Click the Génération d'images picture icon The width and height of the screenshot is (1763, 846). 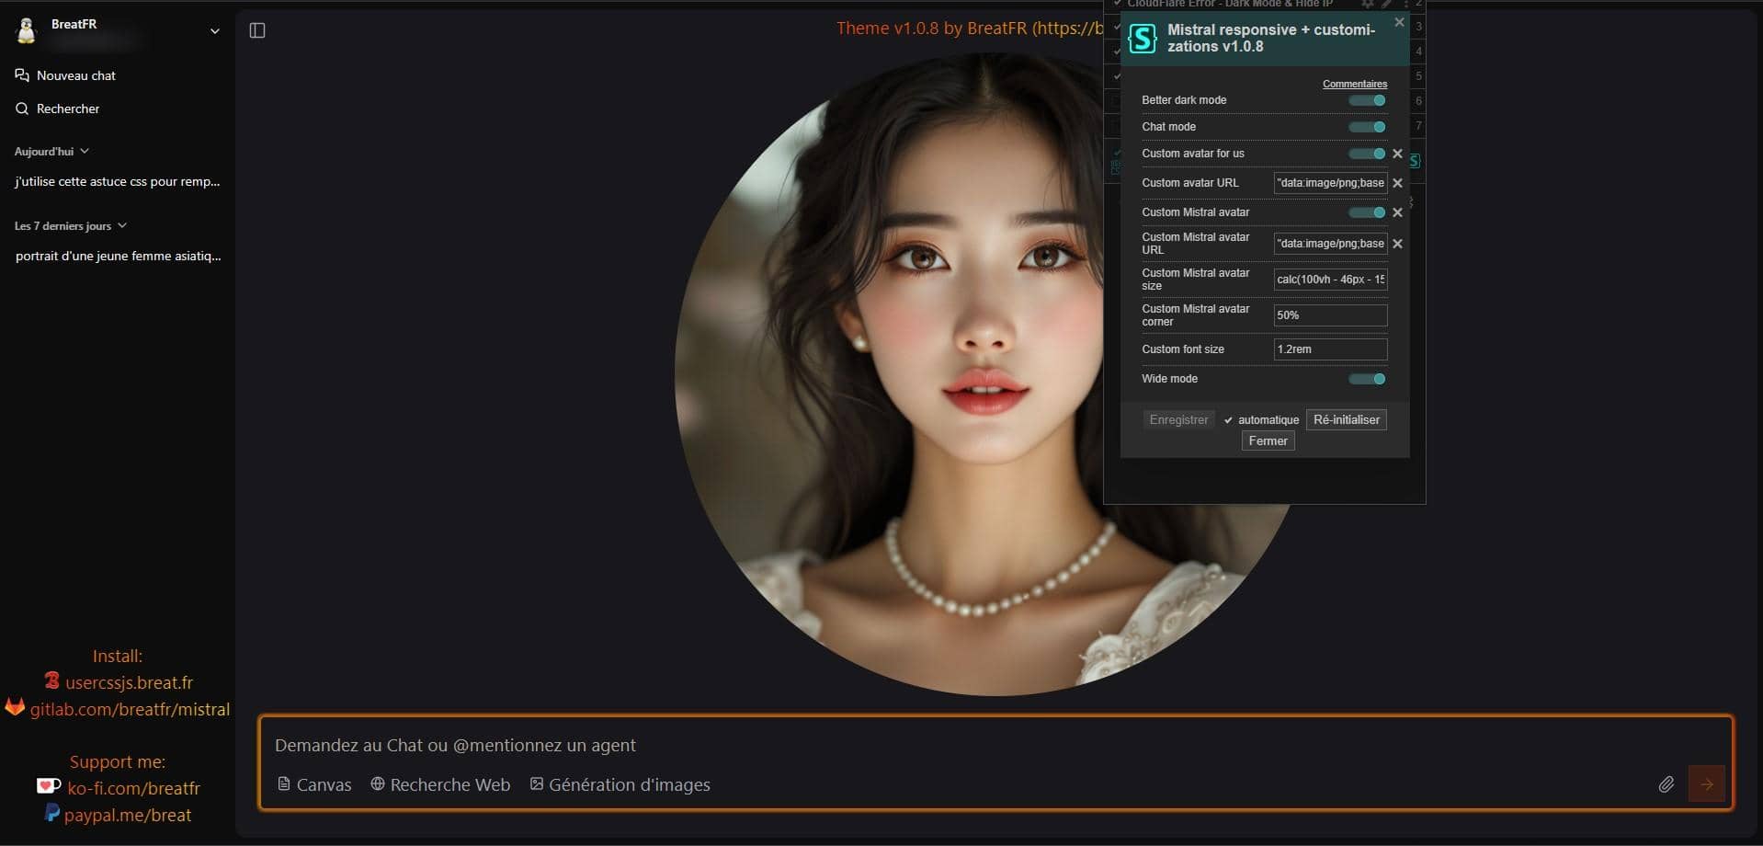pyautogui.click(x=537, y=783)
